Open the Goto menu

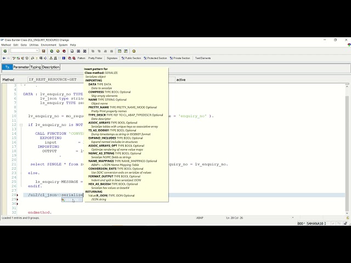pos(24,45)
